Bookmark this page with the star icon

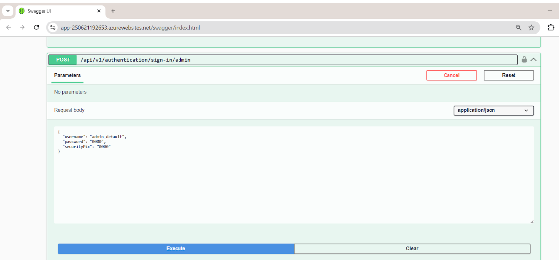(x=531, y=27)
